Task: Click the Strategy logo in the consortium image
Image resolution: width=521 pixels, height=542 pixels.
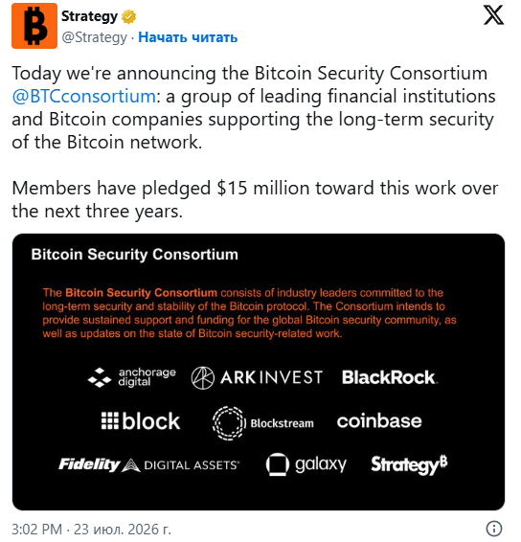Action: click(409, 465)
